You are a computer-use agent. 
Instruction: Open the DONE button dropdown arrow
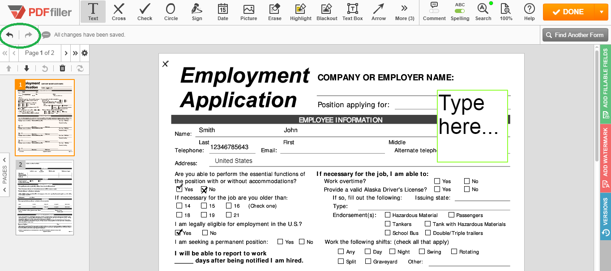coord(601,12)
